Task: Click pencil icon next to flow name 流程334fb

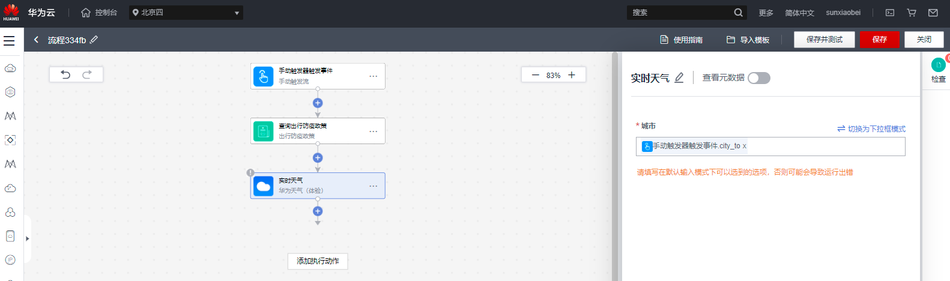Action: tap(94, 40)
